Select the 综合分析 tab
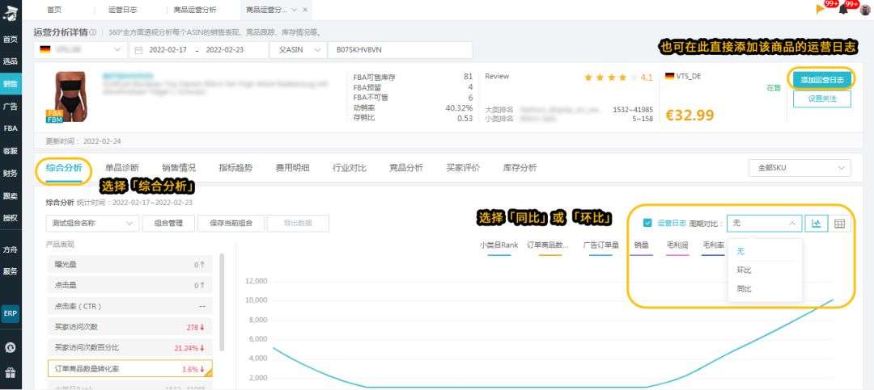 tap(64, 168)
